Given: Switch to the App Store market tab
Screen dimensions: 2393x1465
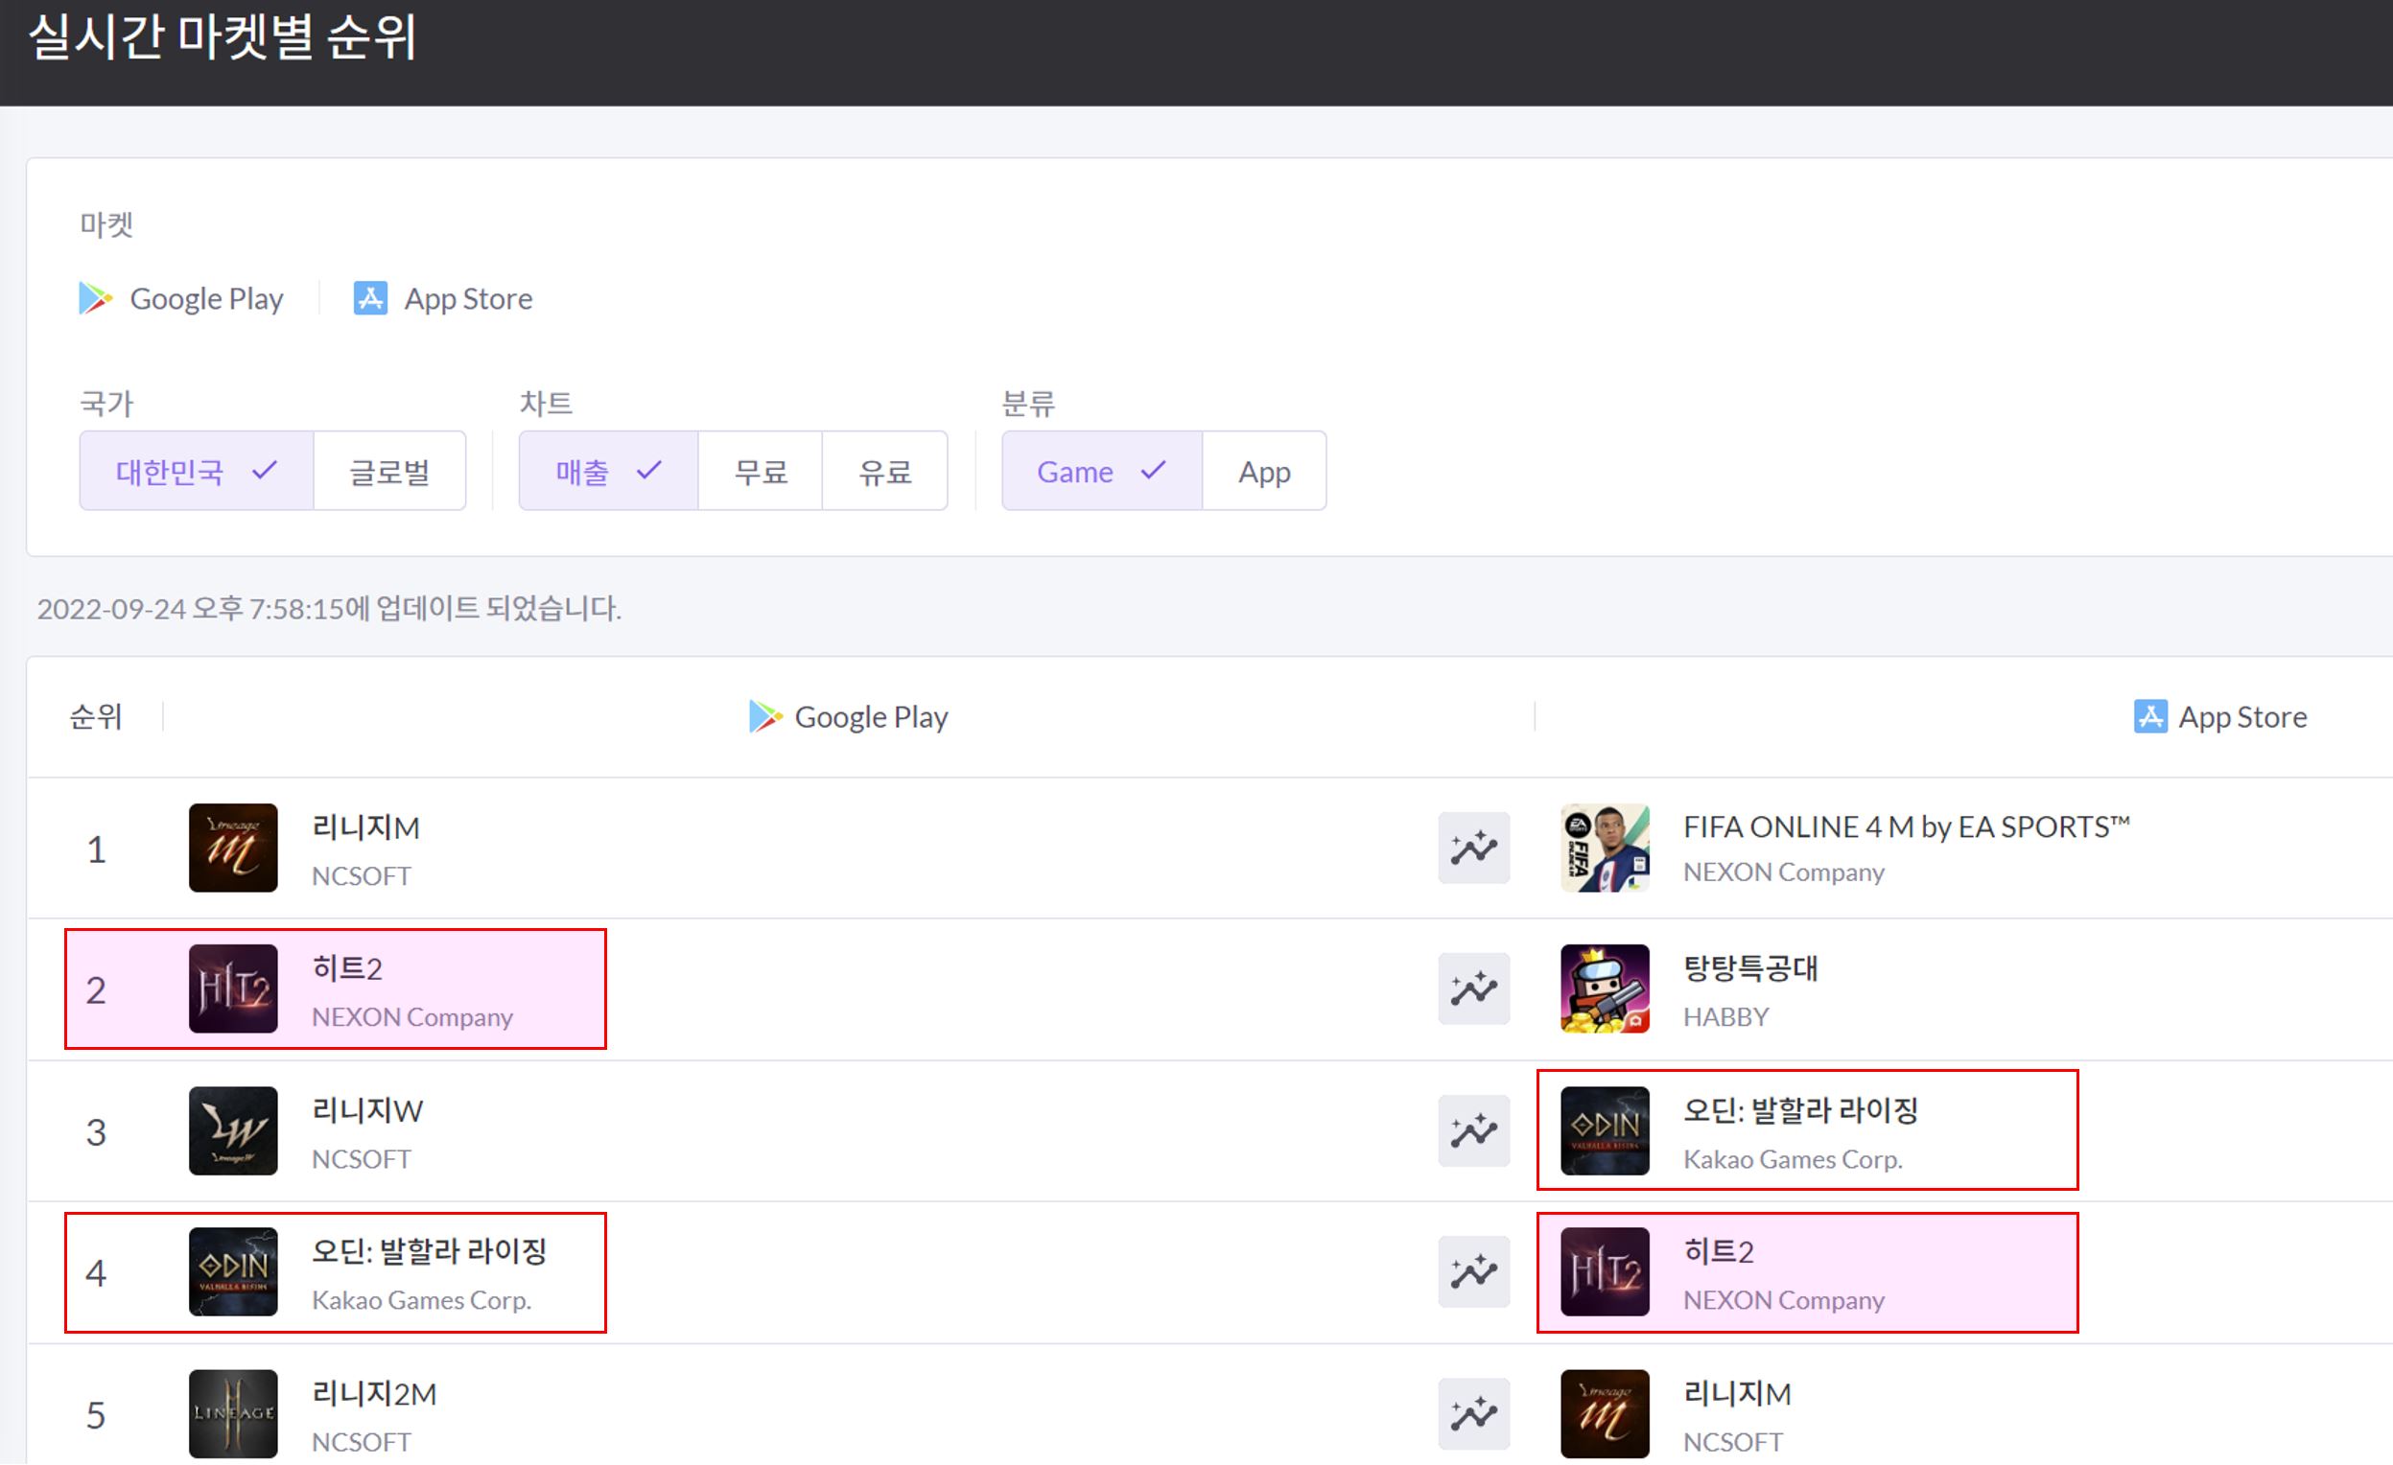Looking at the screenshot, I should pos(442,298).
